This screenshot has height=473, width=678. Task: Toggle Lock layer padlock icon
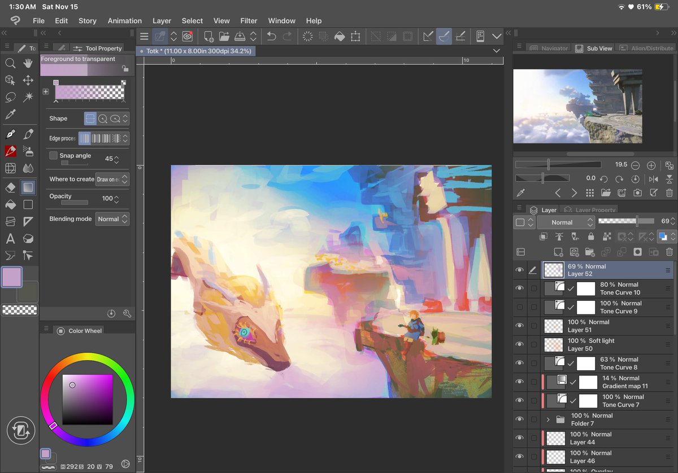coord(591,237)
